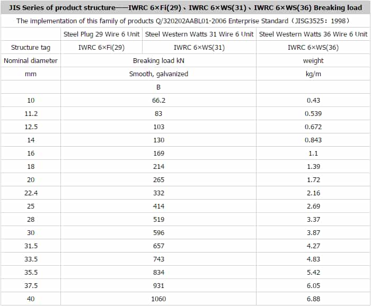Viewport: 371px width, 306px height.
Task: Click the breaking load value 66.2
Action: (x=158, y=100)
